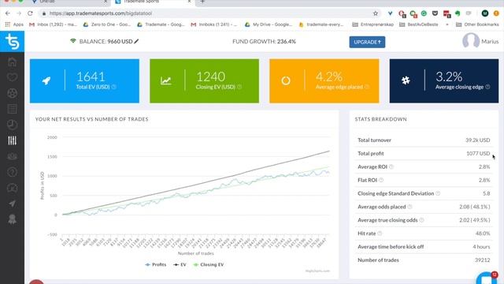Open the Entreprenørskap bookmarks folder

click(372, 24)
